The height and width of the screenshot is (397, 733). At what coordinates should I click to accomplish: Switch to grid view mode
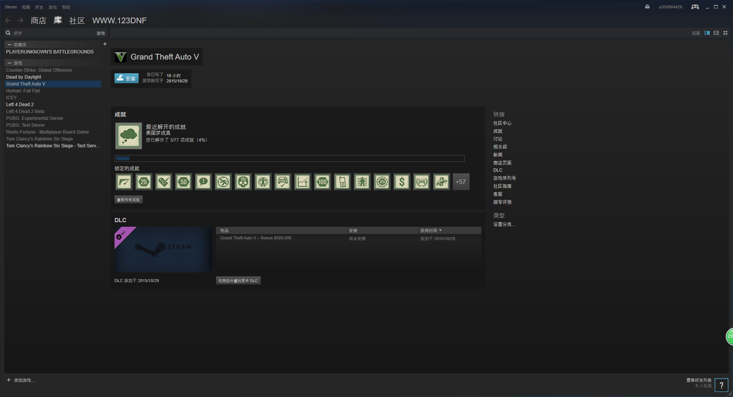(x=725, y=33)
